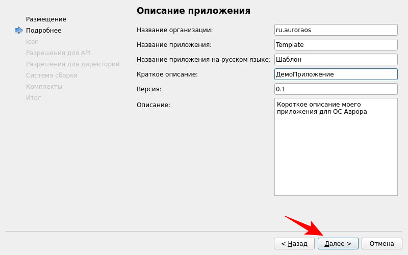Click the Название приложения: label

[174, 45]
